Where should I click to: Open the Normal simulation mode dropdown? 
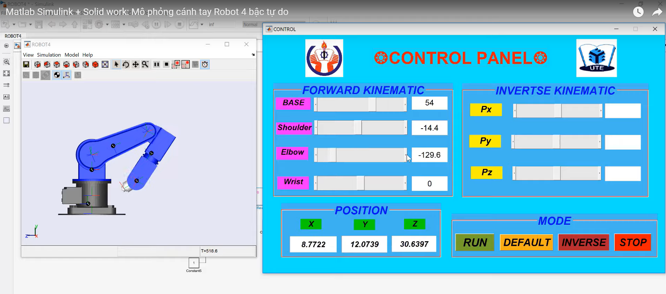point(250,24)
